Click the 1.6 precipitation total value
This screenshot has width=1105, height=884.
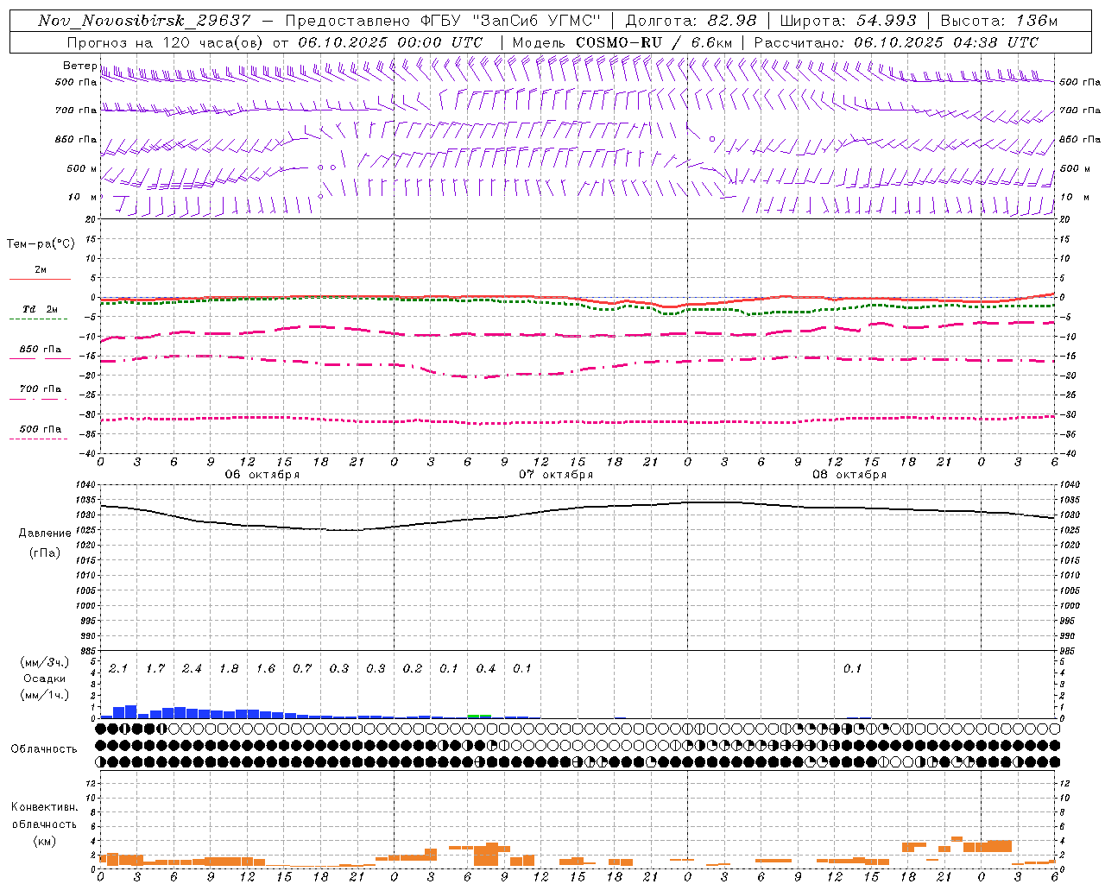265,668
